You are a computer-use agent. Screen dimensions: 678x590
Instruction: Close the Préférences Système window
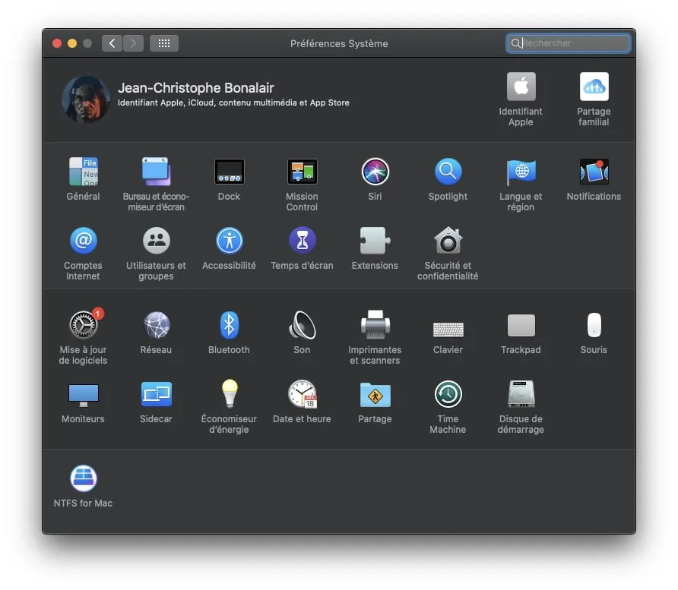tap(57, 43)
